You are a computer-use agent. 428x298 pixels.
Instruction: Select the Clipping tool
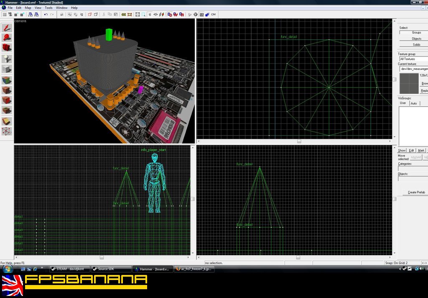click(7, 121)
